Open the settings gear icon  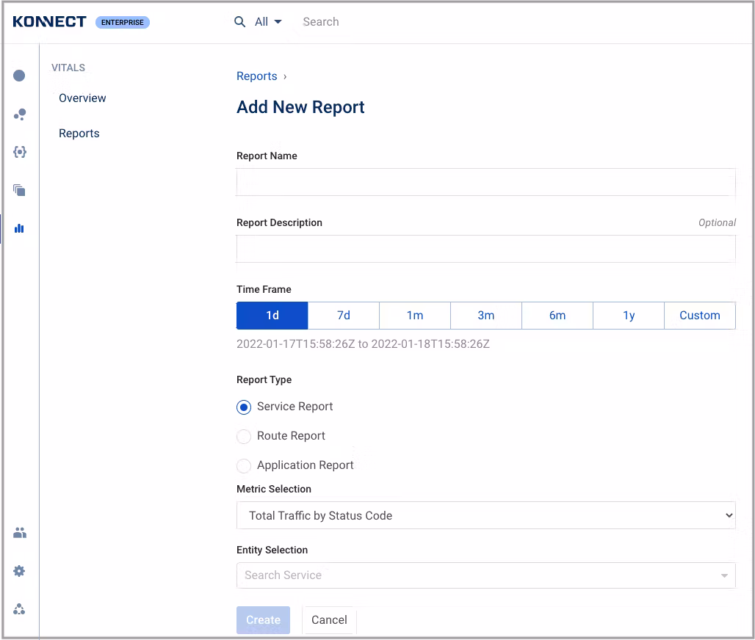[x=20, y=571]
